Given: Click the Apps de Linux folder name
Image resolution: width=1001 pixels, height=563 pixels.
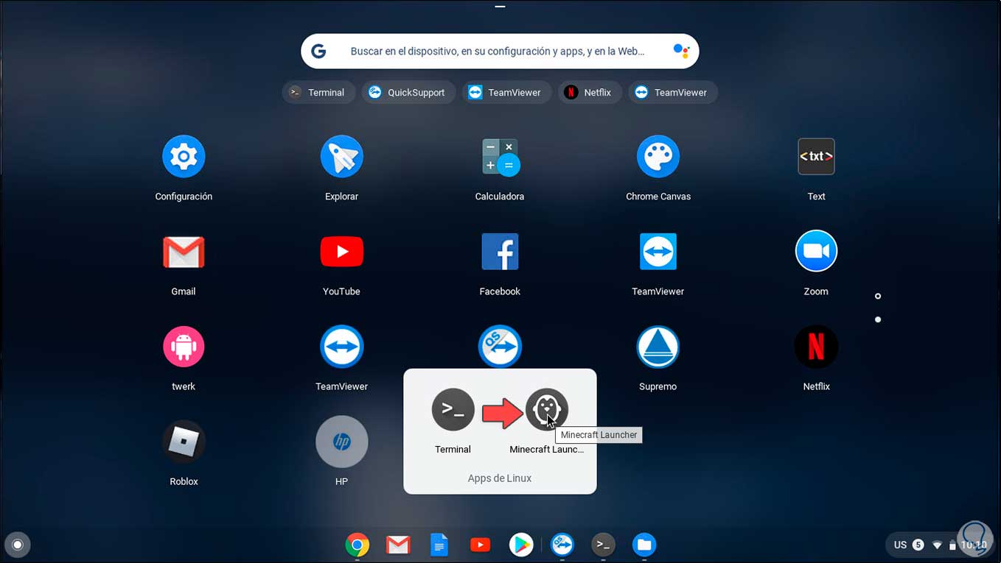Looking at the screenshot, I should [500, 478].
